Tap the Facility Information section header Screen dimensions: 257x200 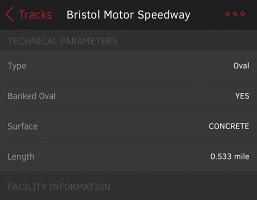[59, 187]
